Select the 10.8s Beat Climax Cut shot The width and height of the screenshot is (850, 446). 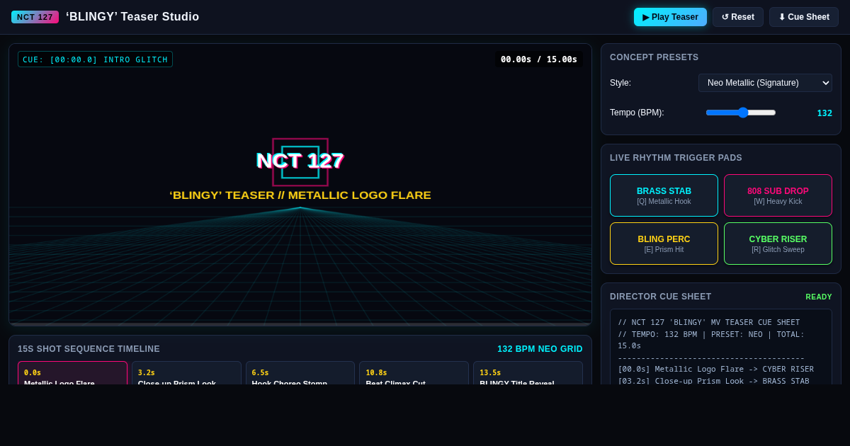(x=414, y=373)
